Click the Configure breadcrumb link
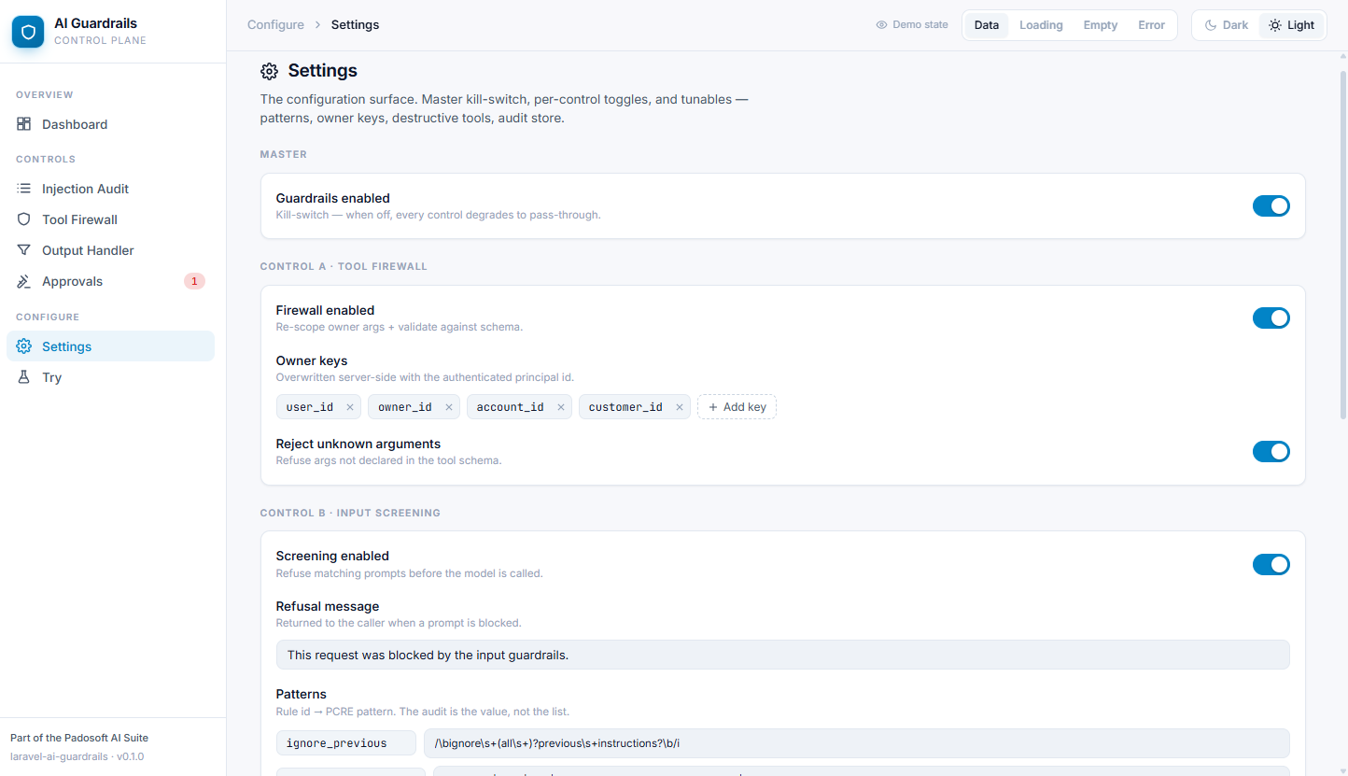 coord(275,25)
